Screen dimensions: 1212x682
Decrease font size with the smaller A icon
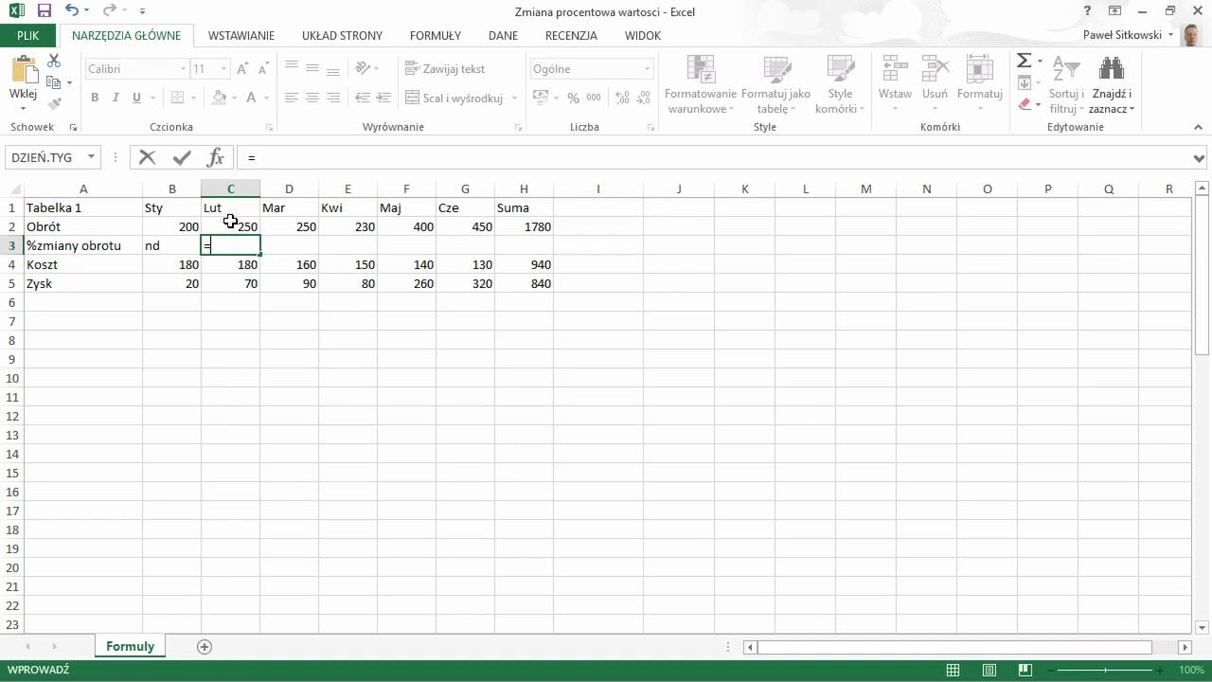pyautogui.click(x=262, y=69)
